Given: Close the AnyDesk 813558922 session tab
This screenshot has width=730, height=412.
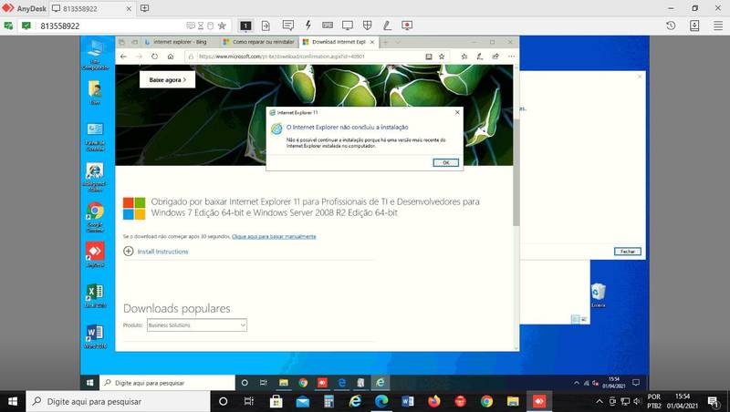Looking at the screenshot, I should (x=129, y=8).
